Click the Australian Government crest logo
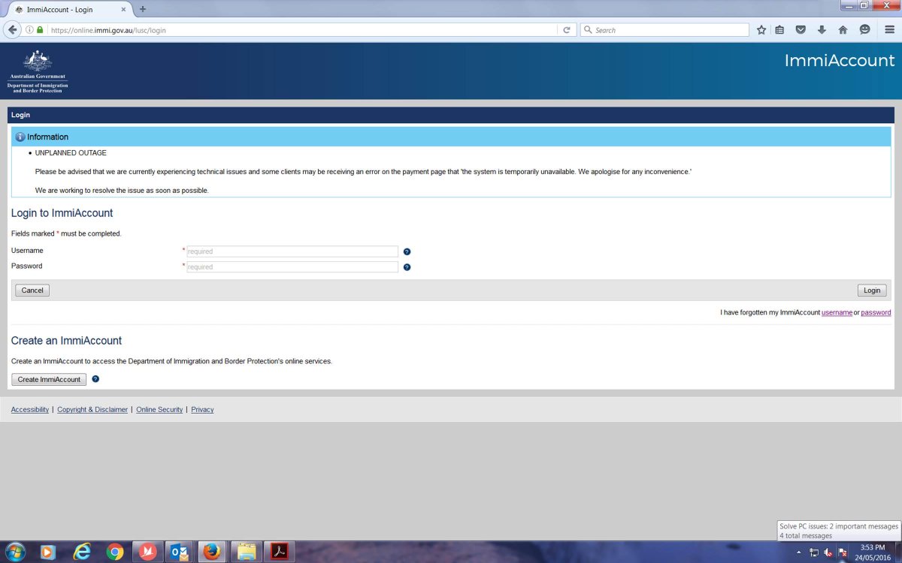 (x=38, y=71)
